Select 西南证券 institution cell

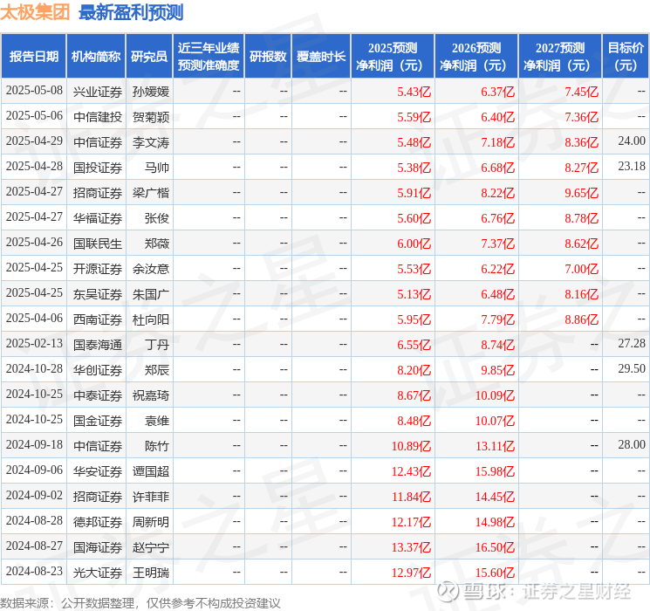pos(98,319)
